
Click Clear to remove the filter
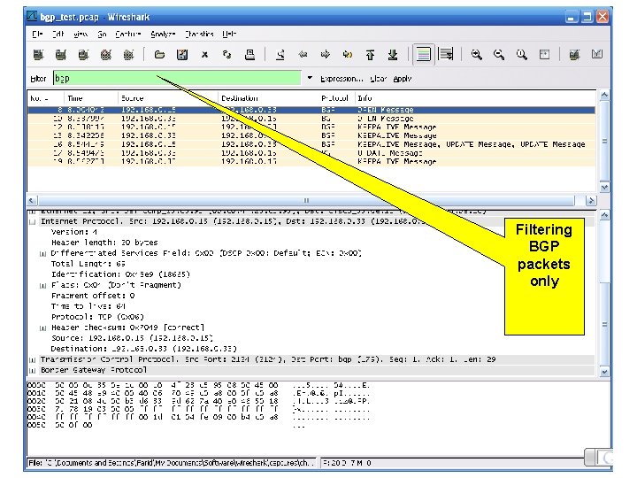[x=379, y=79]
